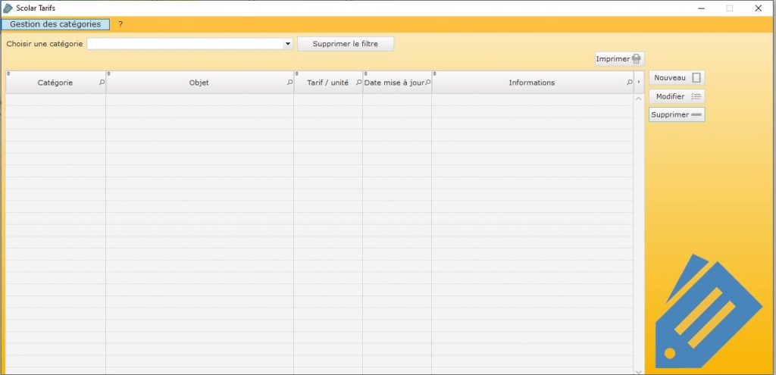Click the blank page icon on Nouveau

696,77
